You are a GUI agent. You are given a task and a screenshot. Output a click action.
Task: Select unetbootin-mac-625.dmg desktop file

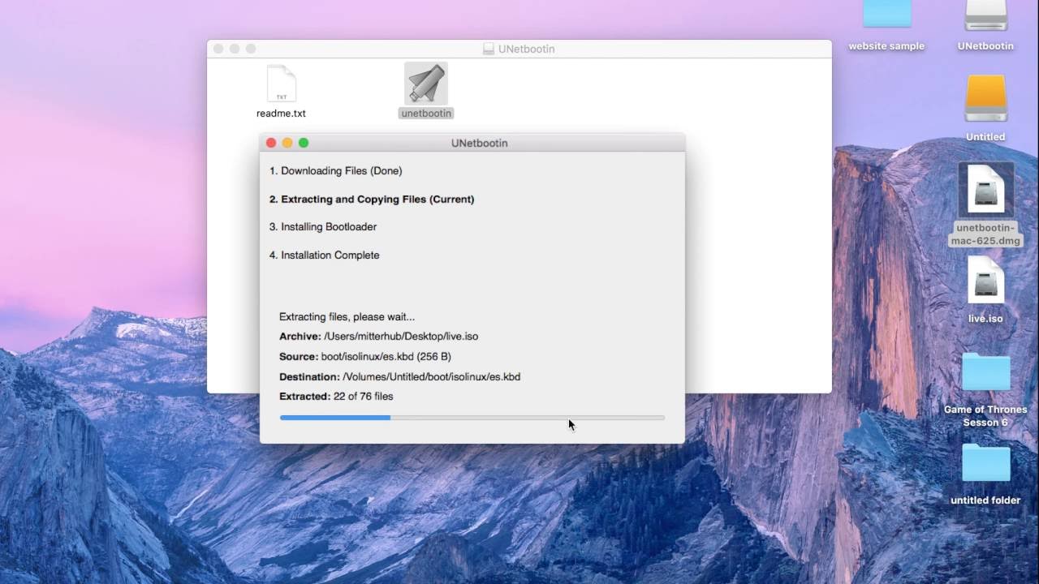[985, 189]
